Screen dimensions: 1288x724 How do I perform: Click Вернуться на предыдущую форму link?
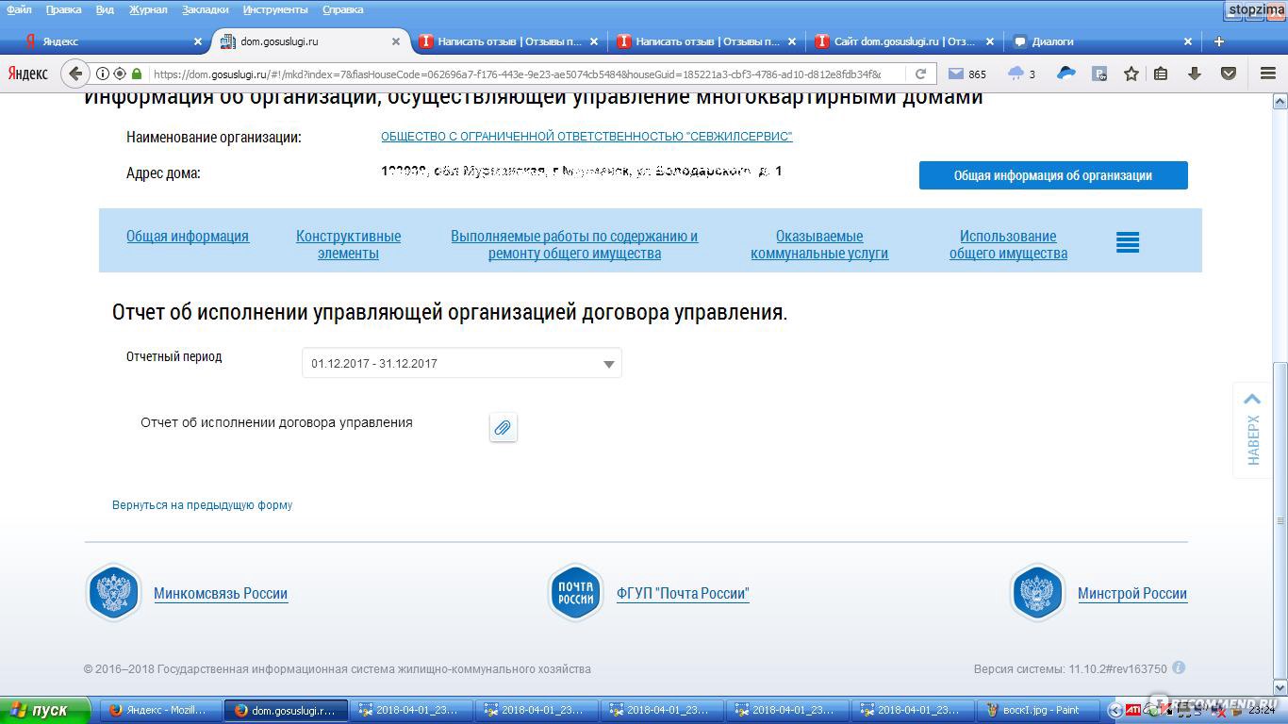coord(202,505)
